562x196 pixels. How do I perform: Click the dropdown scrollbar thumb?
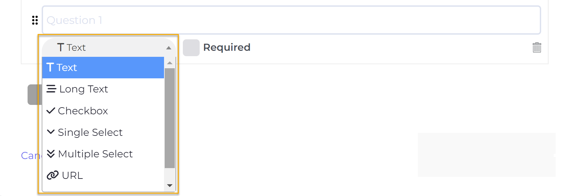pos(170,118)
